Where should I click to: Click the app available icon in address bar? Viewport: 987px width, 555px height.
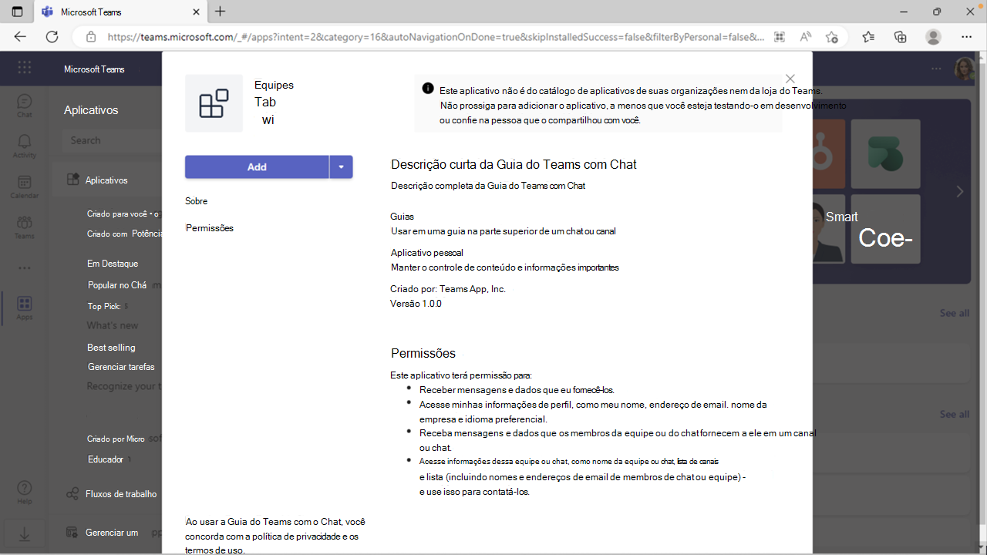tap(779, 36)
